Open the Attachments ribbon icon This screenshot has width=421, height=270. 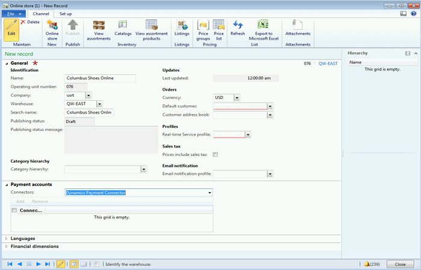point(298,29)
